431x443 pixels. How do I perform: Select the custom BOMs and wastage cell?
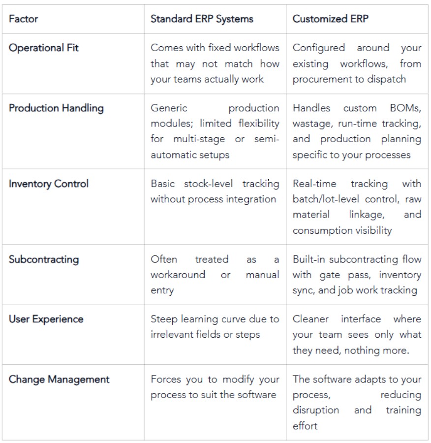coord(357,131)
